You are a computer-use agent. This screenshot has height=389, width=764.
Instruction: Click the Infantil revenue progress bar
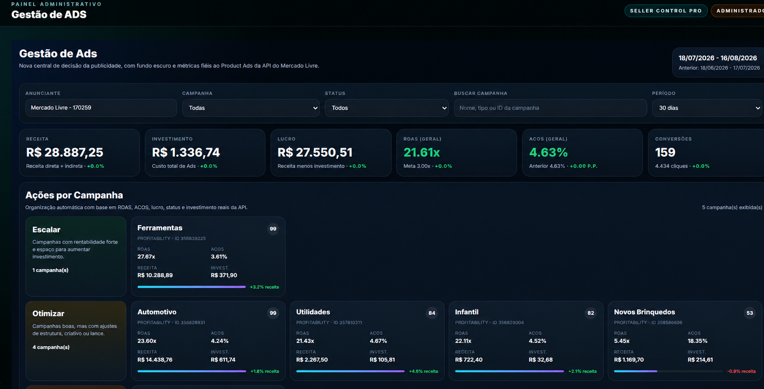(x=509, y=371)
